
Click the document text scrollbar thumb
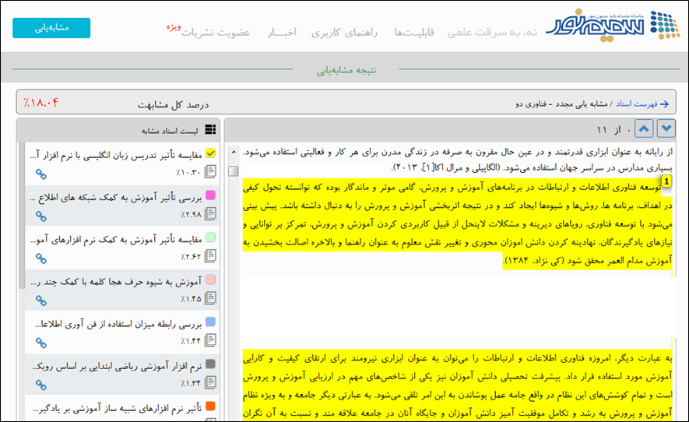234,171
